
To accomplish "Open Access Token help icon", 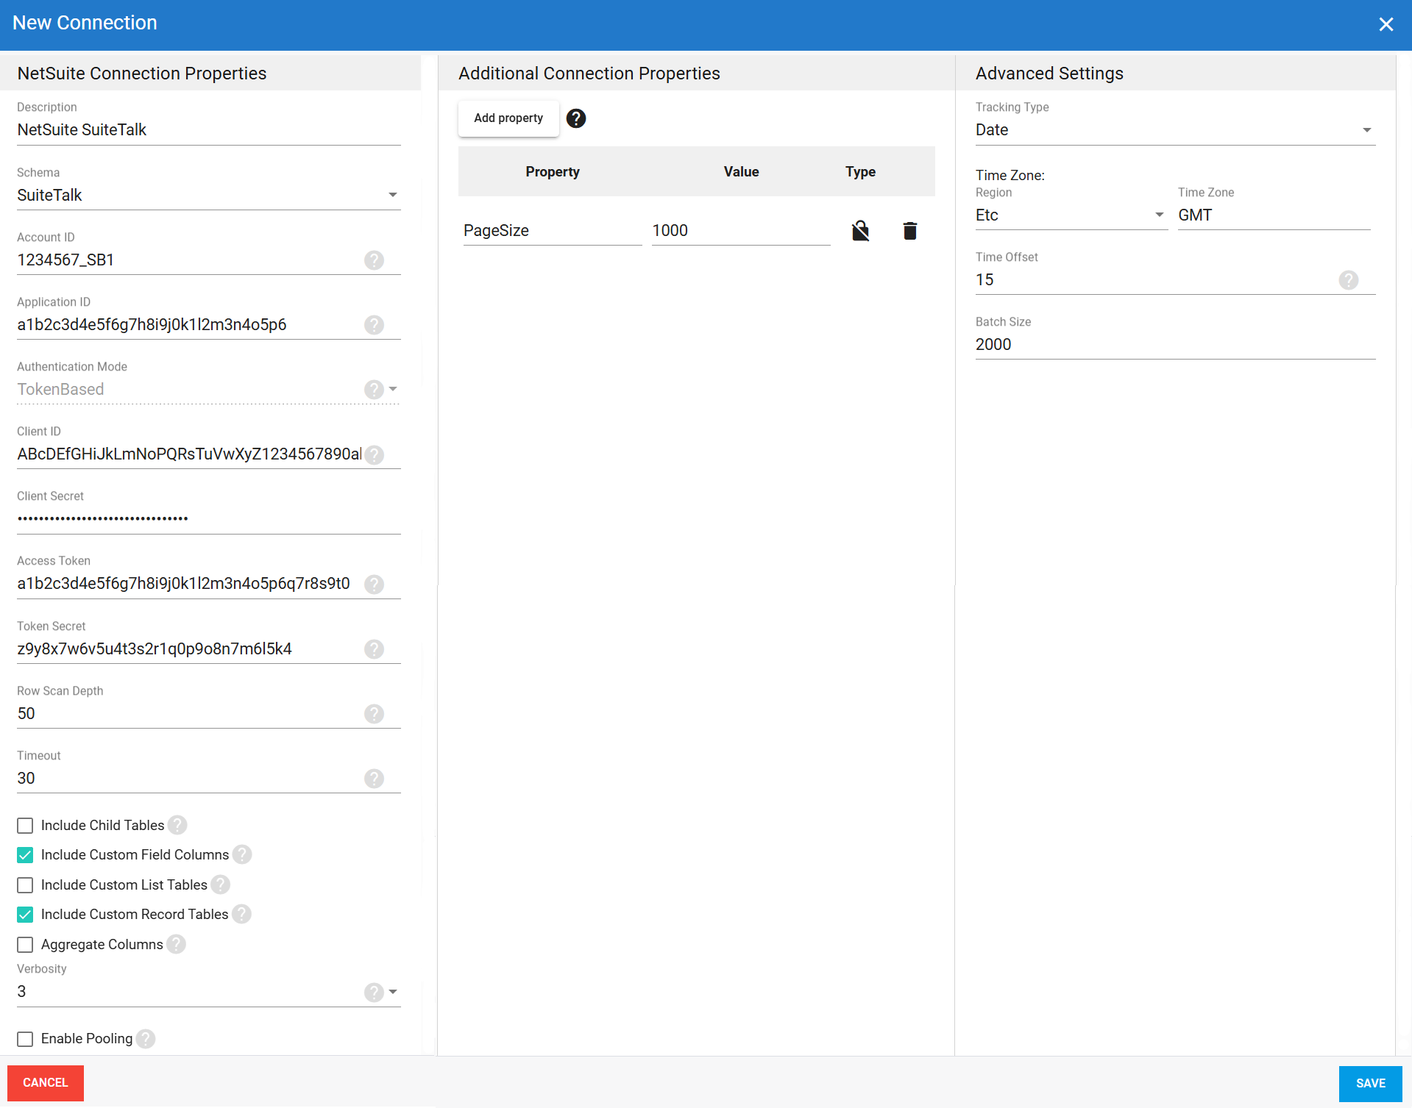I will pyautogui.click(x=374, y=585).
